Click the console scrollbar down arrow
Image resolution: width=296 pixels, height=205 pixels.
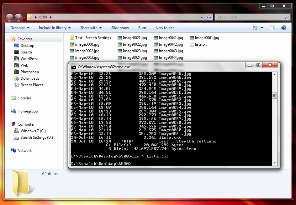275,163
